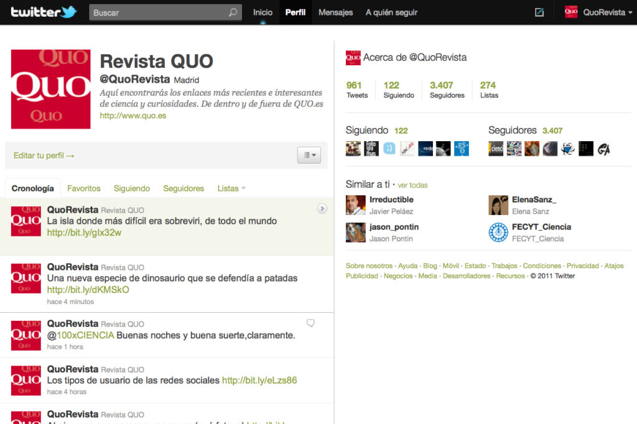Image resolution: width=637 pixels, height=424 pixels.
Task: Click QuoRevista avatar in top bar
Action: point(571,12)
